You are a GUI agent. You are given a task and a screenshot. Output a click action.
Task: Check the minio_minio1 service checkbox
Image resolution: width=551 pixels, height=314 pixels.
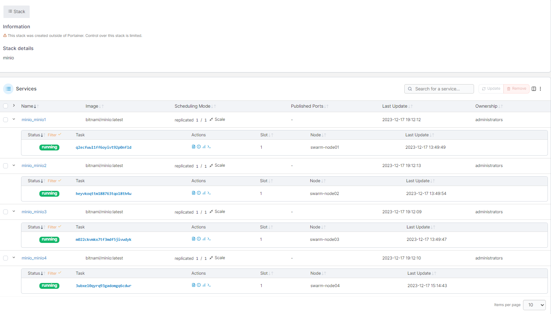[x=6, y=120]
